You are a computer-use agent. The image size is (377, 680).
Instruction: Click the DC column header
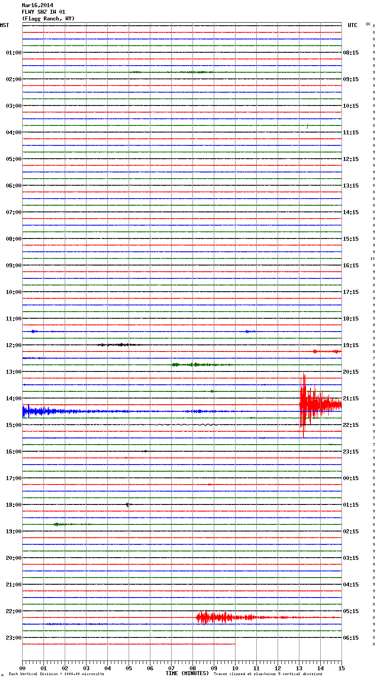pyautogui.click(x=368, y=24)
